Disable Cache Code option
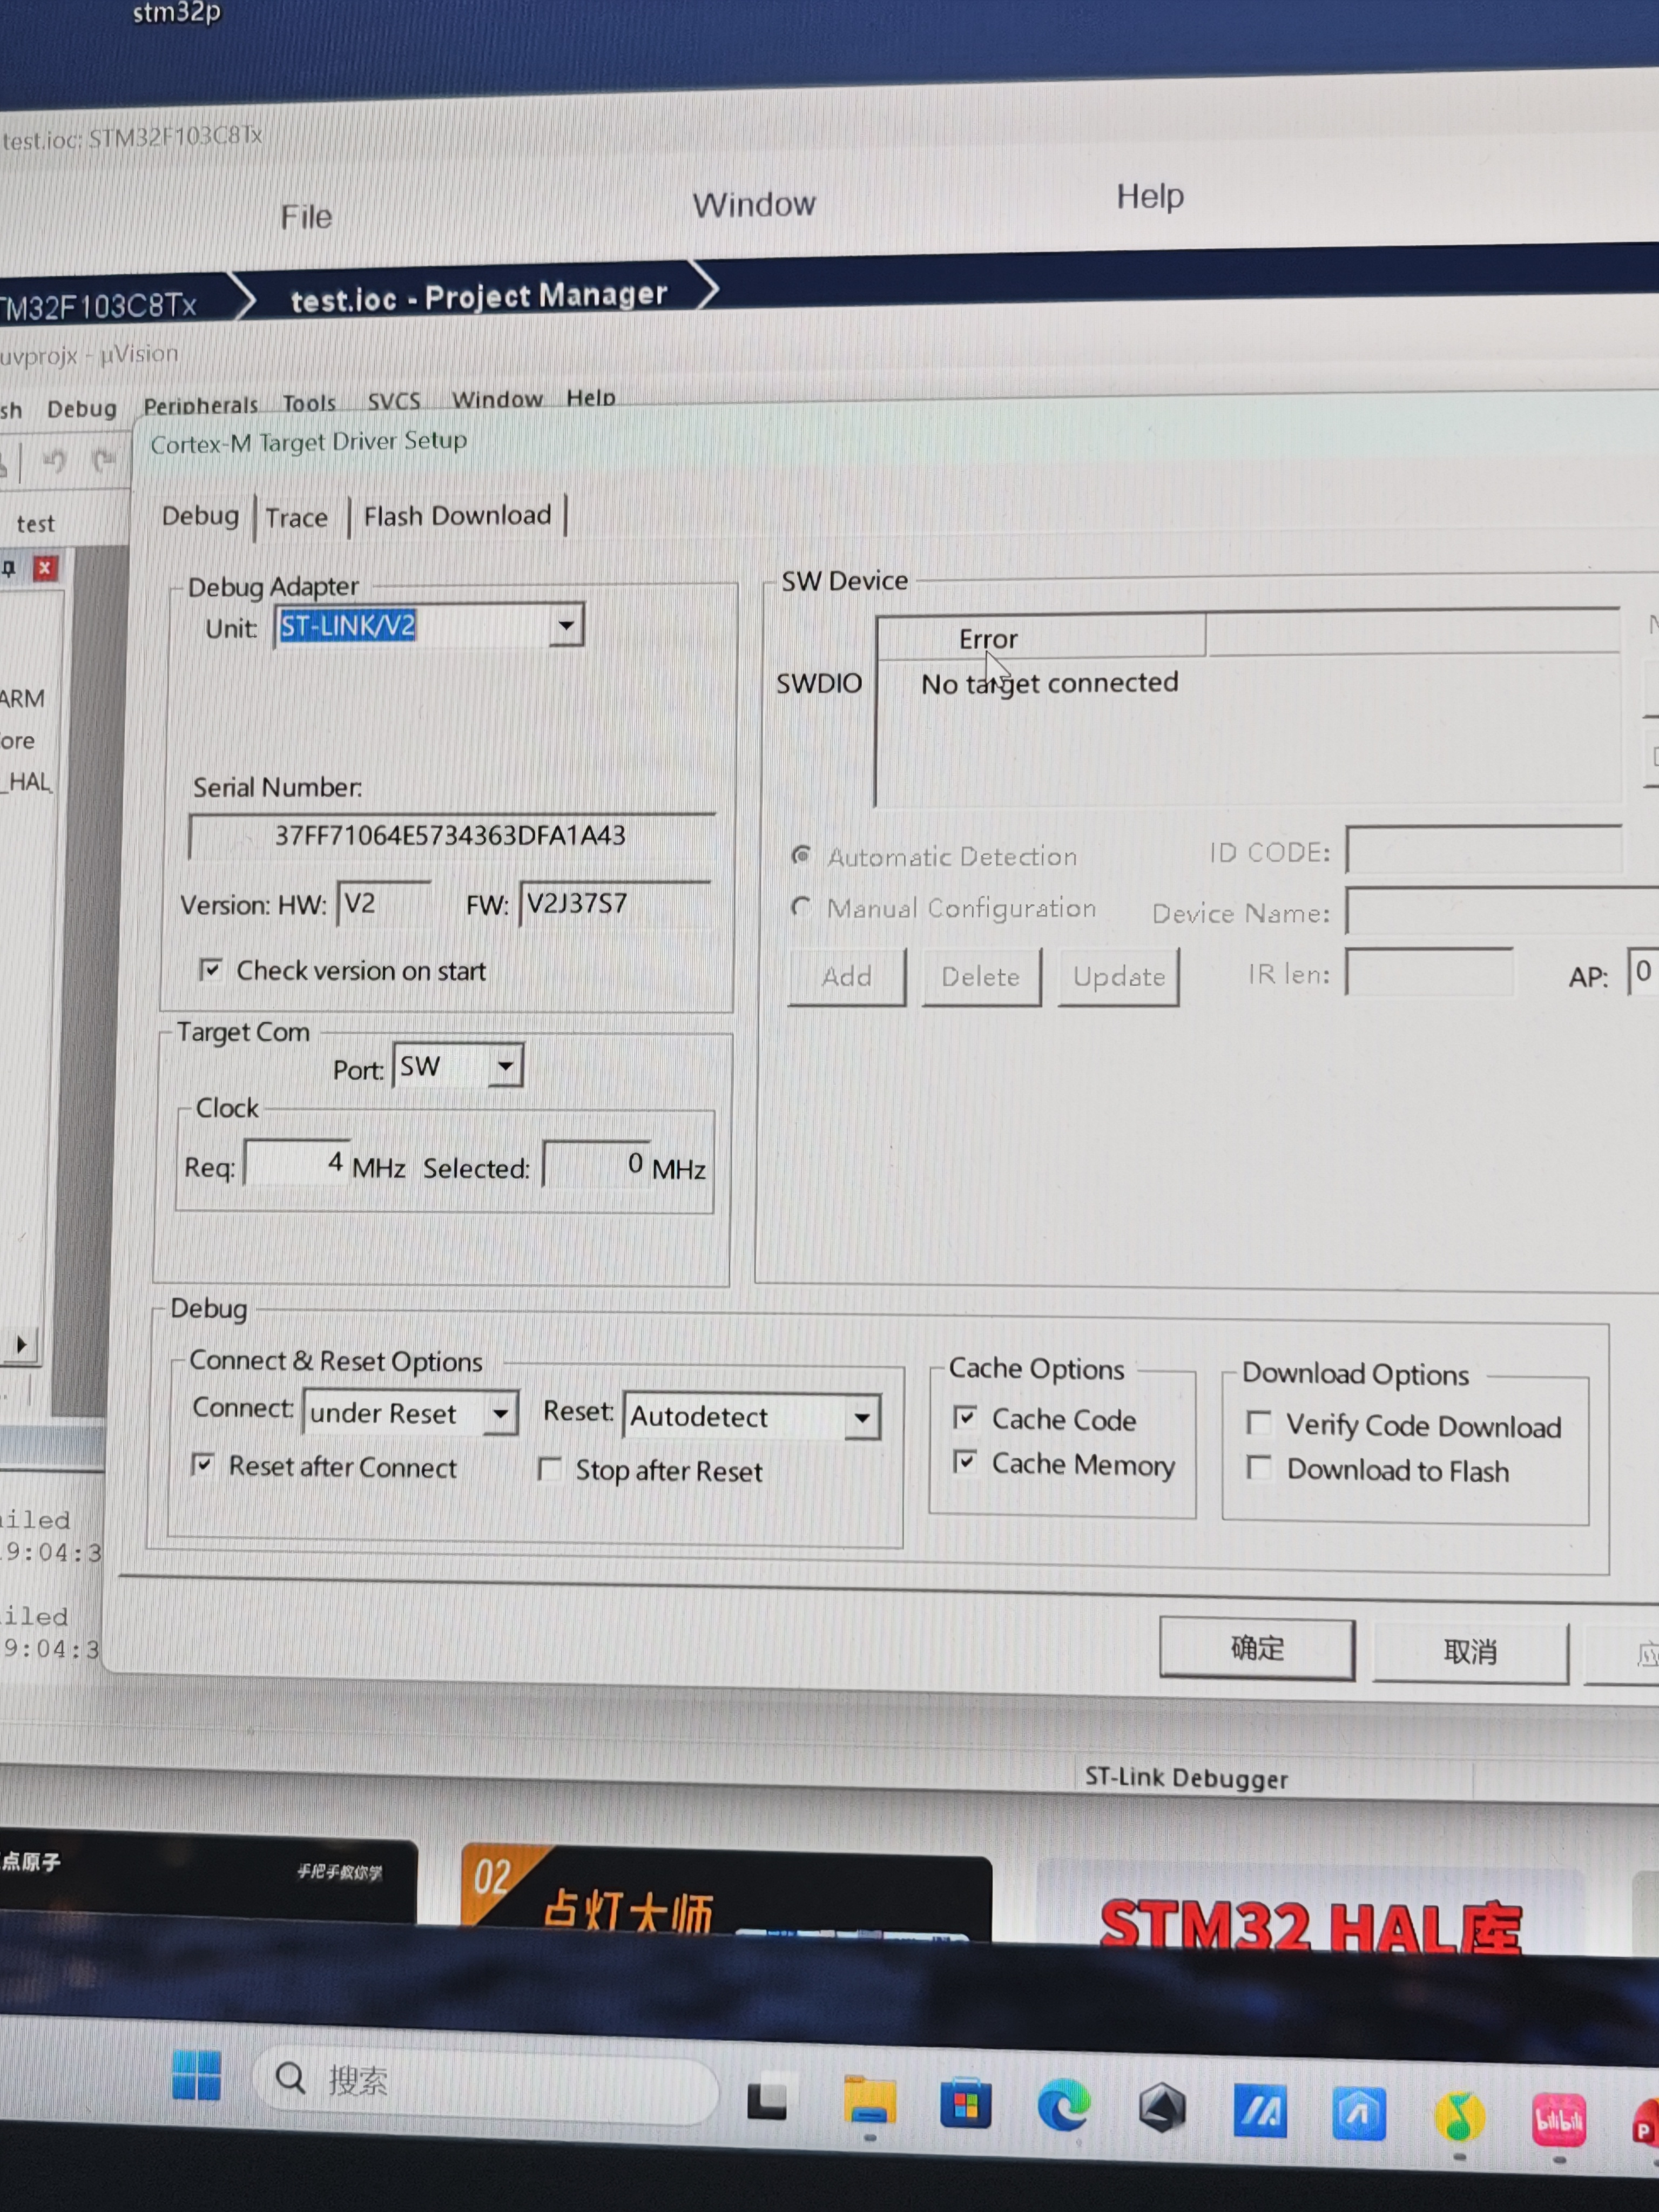This screenshot has width=1659, height=2212. [965, 1417]
